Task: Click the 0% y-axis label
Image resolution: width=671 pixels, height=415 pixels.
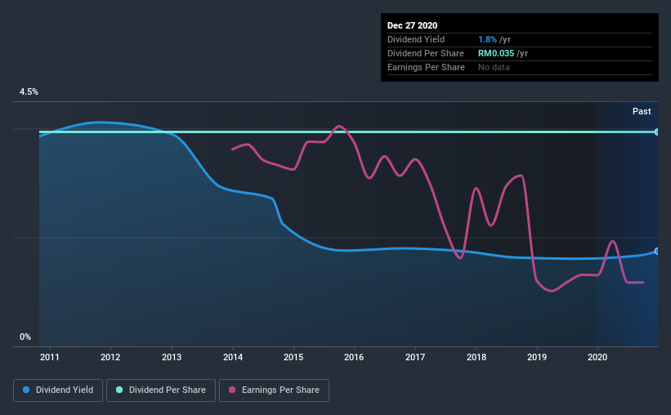Action: click(25, 337)
